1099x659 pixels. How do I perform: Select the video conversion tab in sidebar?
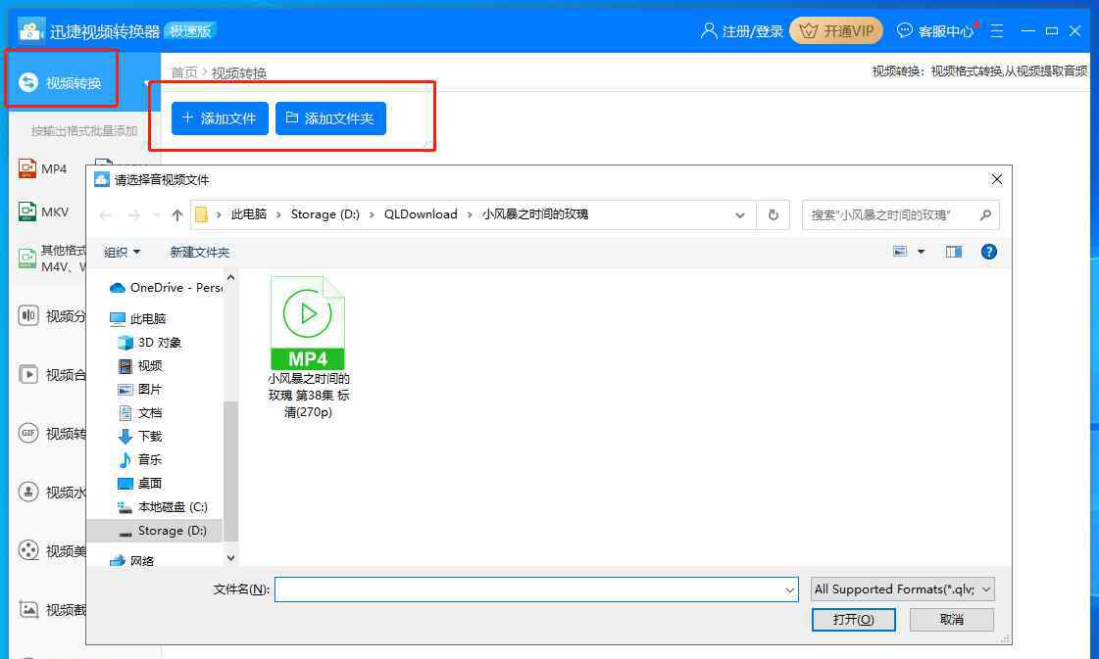pyautogui.click(x=63, y=82)
